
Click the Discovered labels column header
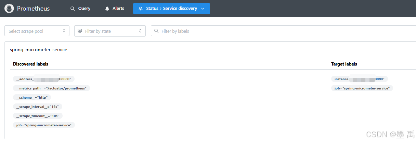30,64
